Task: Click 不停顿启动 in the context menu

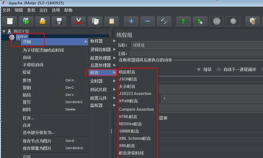Action: (x=33, y=65)
